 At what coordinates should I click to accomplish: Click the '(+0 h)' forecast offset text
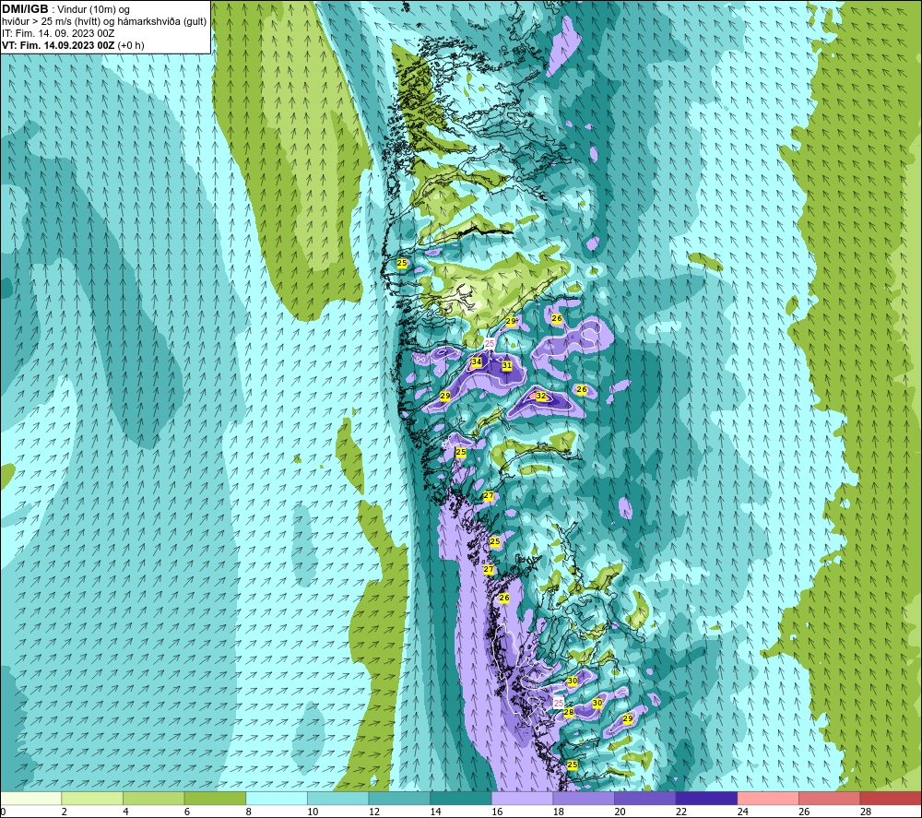pos(131,45)
